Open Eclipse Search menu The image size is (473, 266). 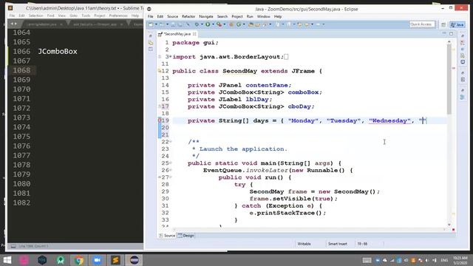pyautogui.click(x=222, y=16)
